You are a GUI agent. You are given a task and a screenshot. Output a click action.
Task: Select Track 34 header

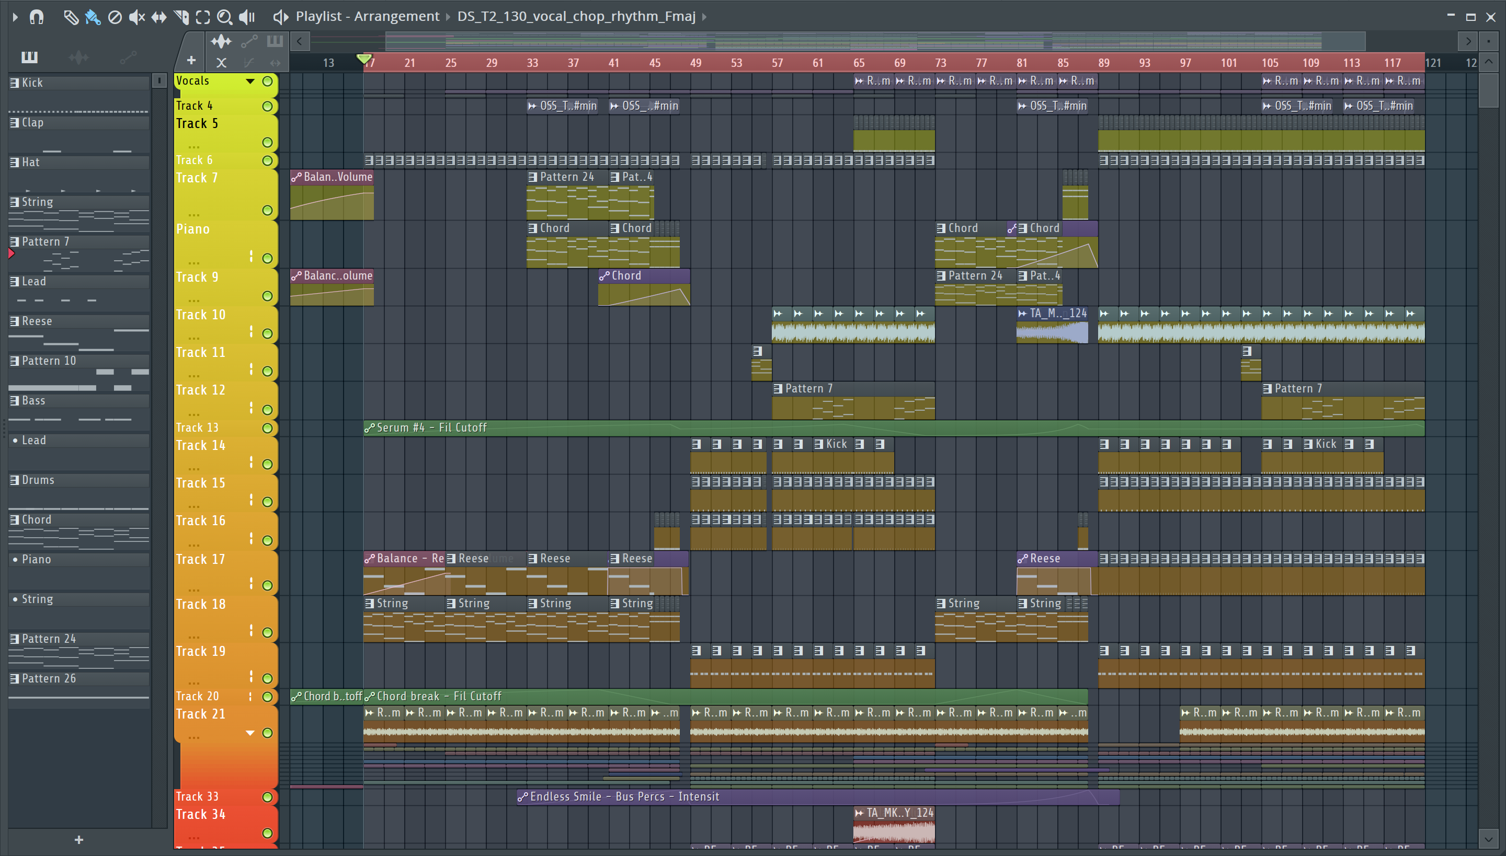[225, 824]
